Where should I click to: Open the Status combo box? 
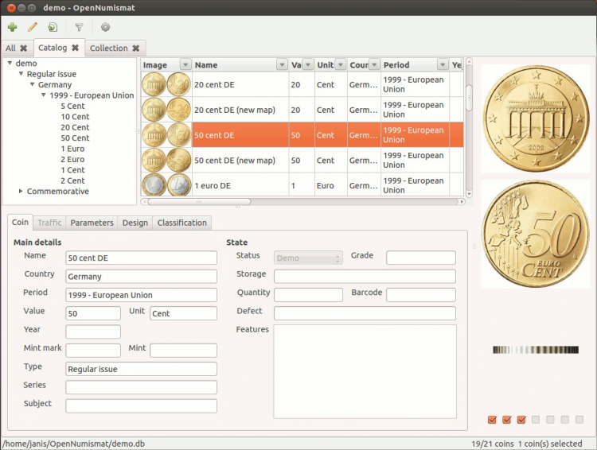308,258
